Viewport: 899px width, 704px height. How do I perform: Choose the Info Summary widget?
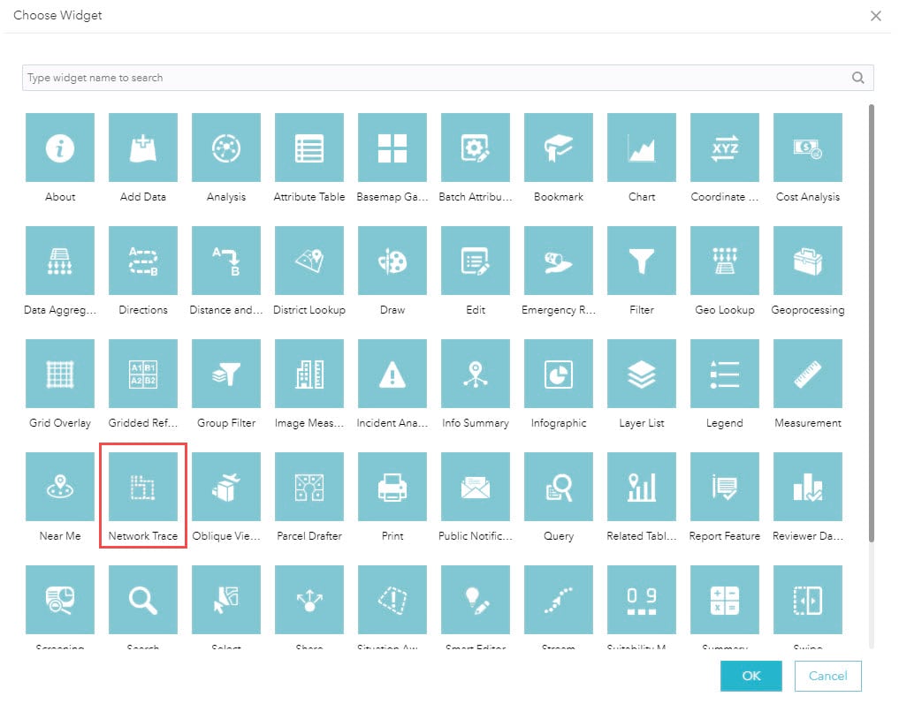click(476, 374)
